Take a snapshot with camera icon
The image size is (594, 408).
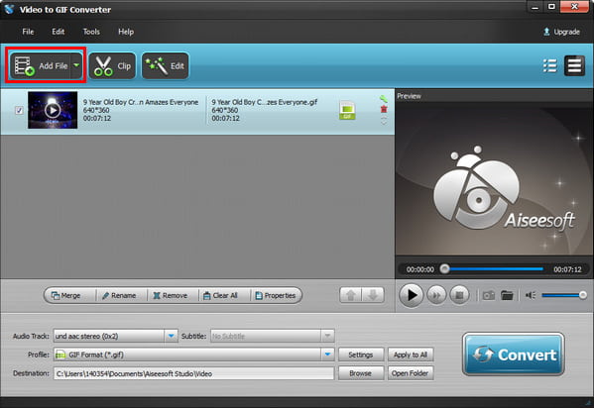coord(489,295)
